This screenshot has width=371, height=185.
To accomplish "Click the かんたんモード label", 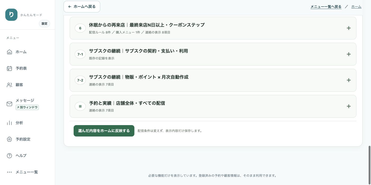I will pyautogui.click(x=31, y=15).
